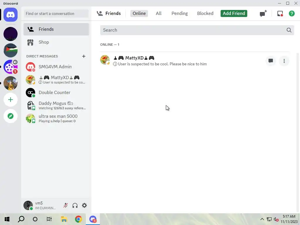
Task: Show hidden system tray icons
Action: point(262,219)
